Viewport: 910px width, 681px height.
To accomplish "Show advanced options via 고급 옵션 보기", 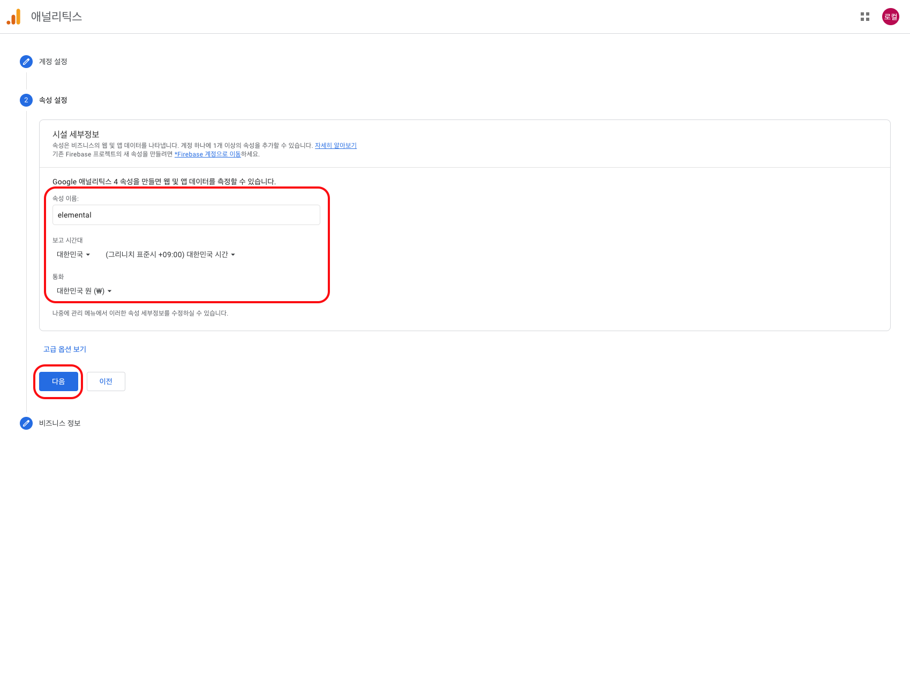I will tap(65, 349).
